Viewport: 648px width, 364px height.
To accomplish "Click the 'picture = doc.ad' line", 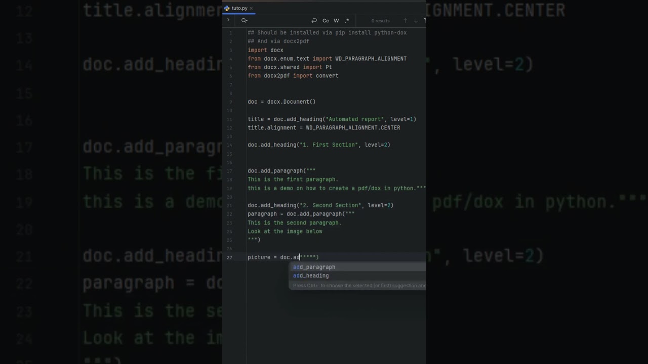I will coord(283,257).
